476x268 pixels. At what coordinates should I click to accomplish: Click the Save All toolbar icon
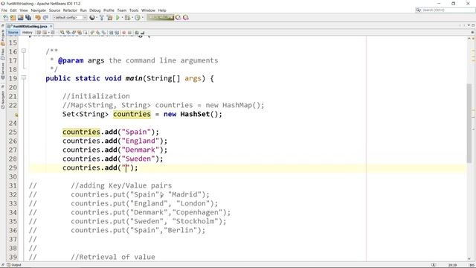click(28, 18)
